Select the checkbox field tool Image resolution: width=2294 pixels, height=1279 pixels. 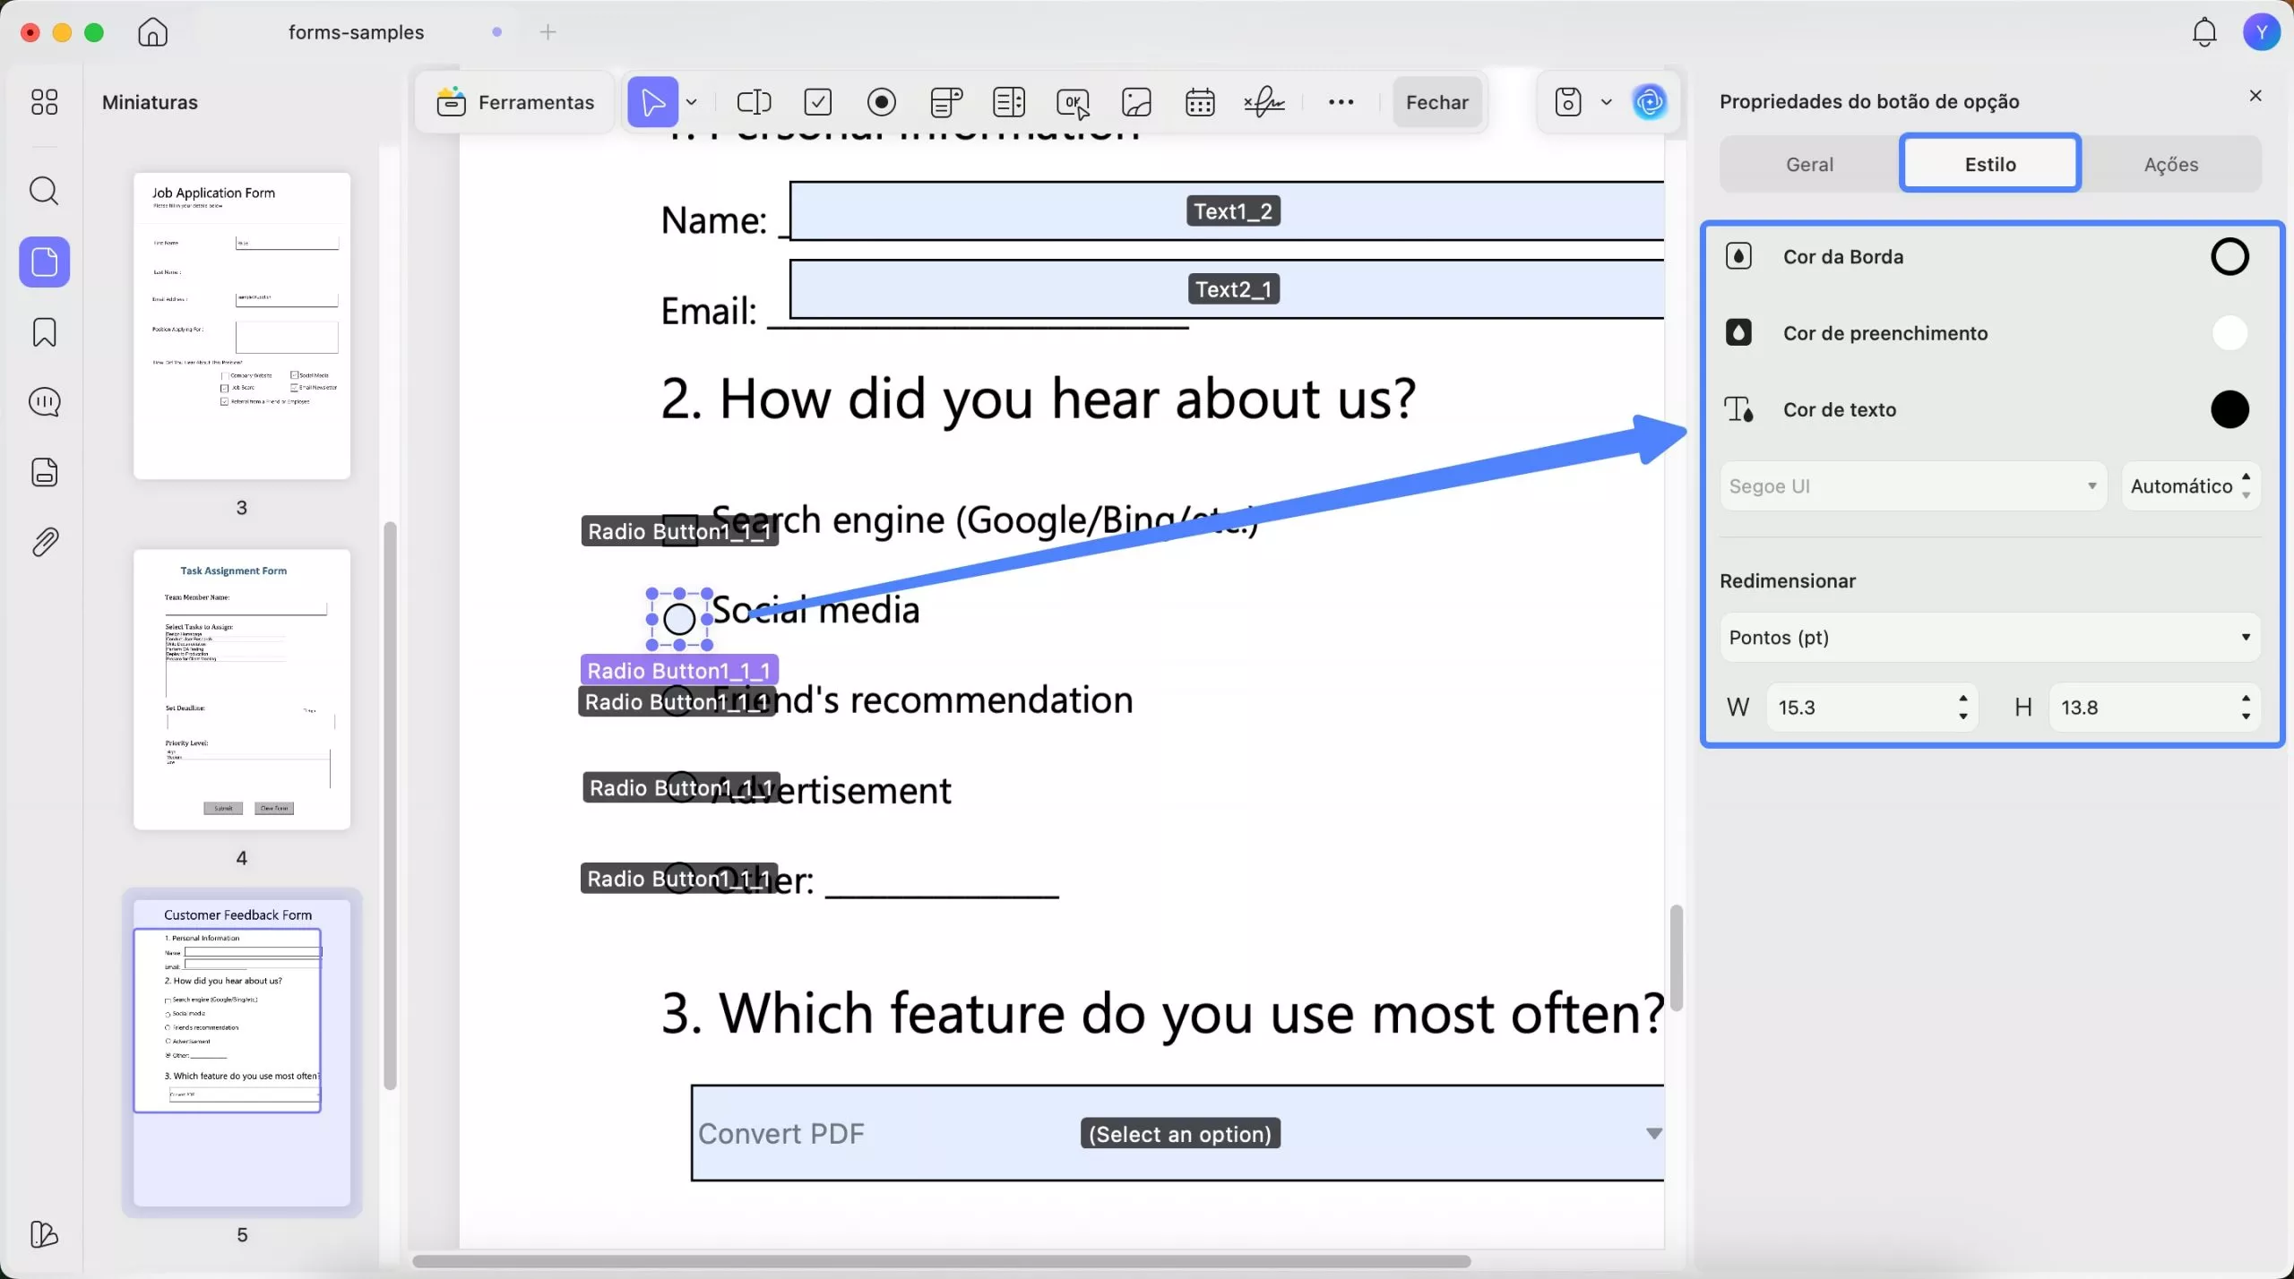[818, 102]
